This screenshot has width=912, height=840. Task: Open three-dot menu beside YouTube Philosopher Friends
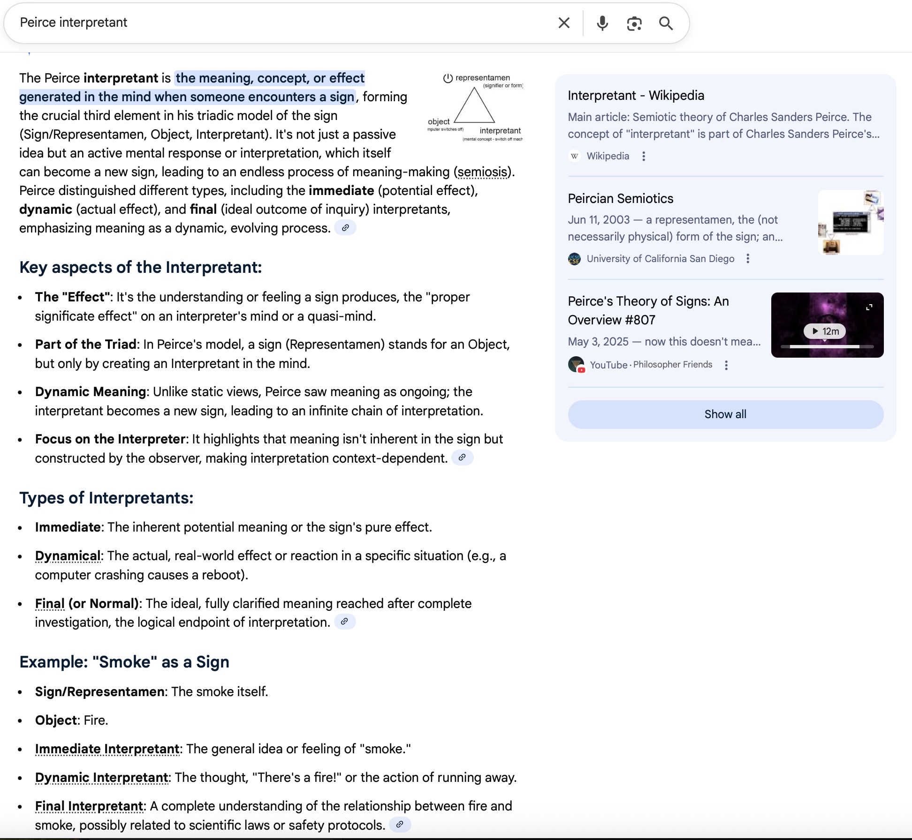point(726,365)
